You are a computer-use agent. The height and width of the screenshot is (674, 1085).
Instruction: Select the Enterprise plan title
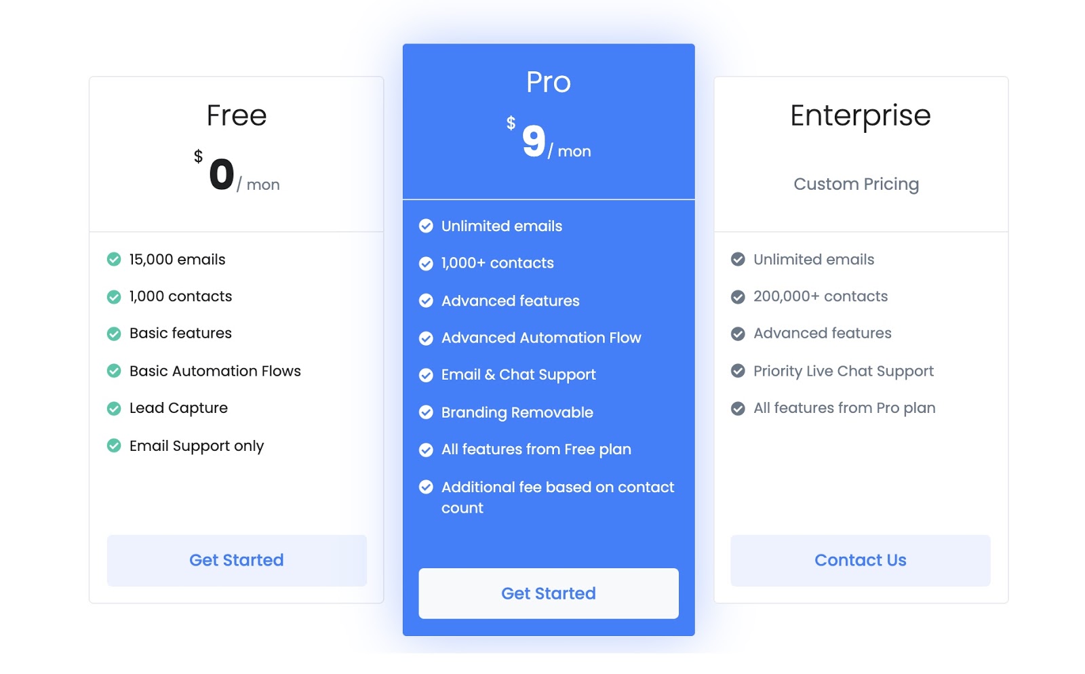point(860,115)
